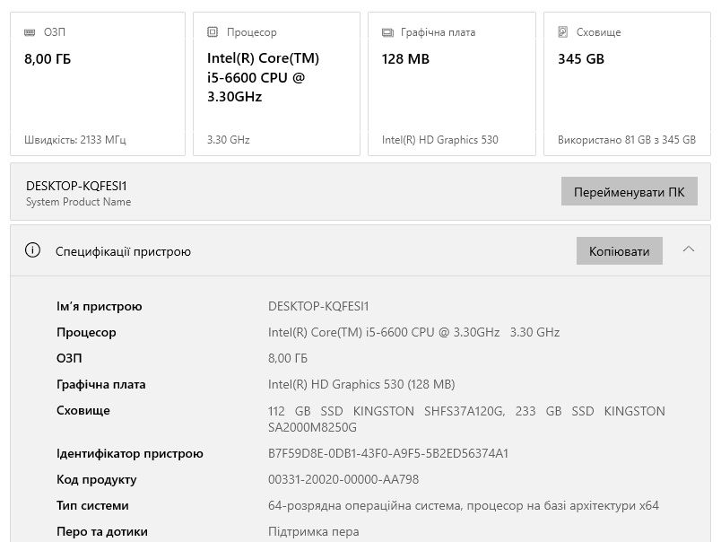Collapse the device specifications section
The image size is (721, 542).
pyautogui.click(x=689, y=250)
